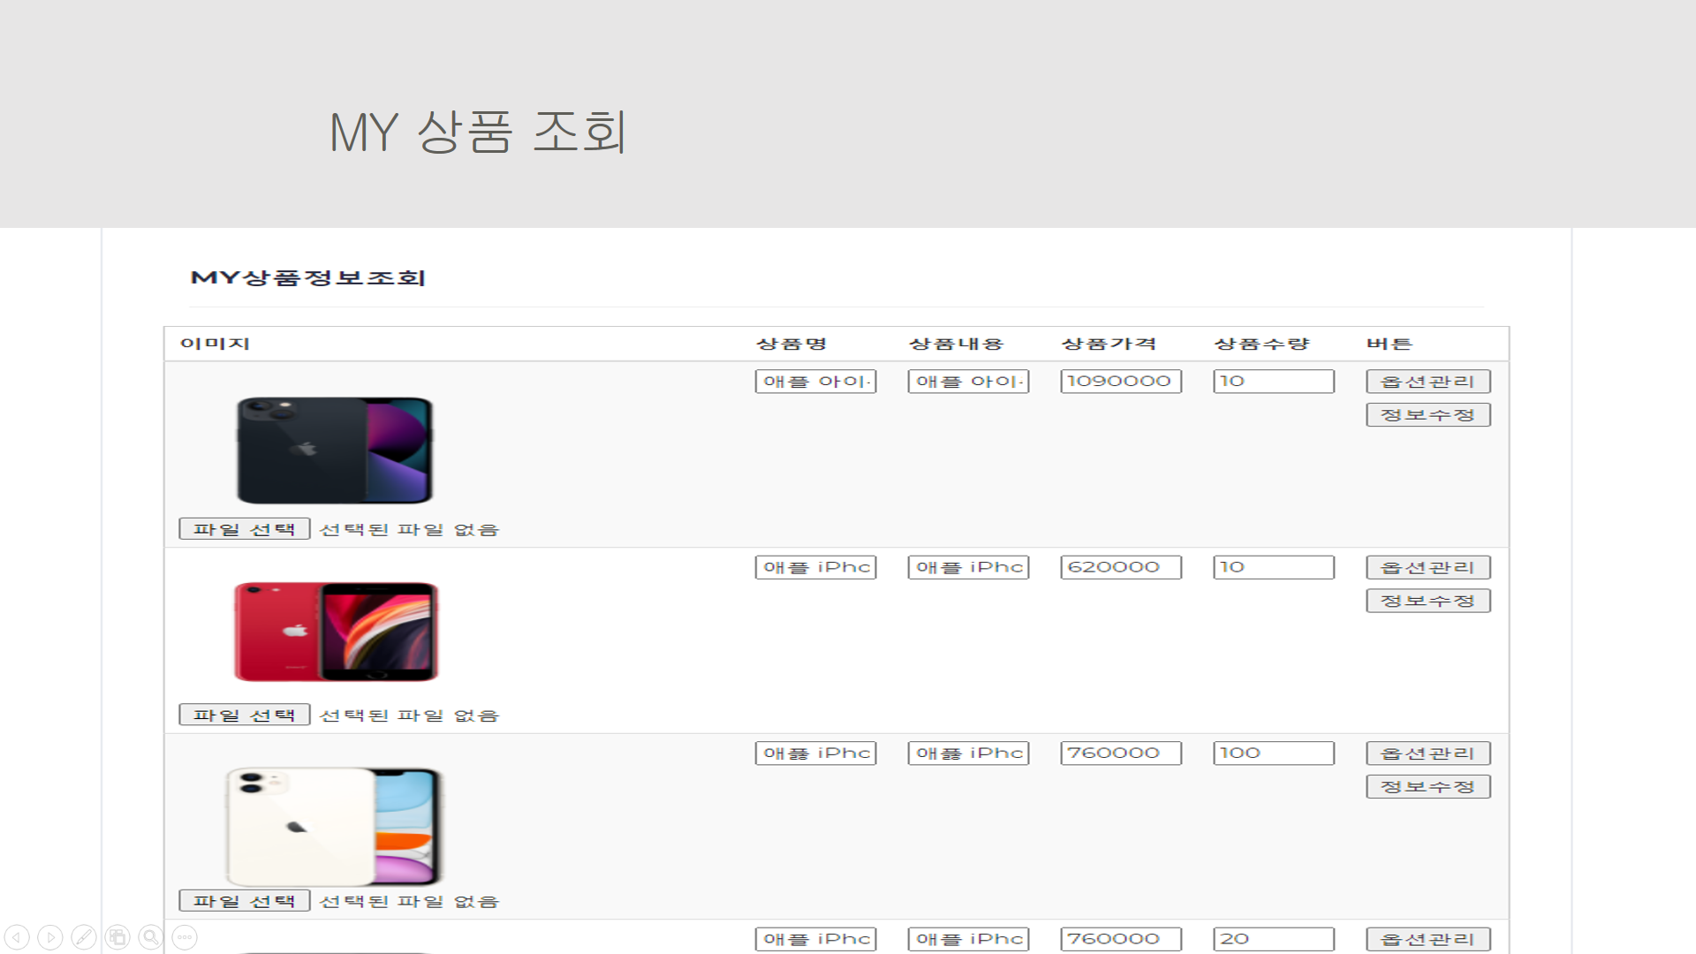The image size is (1696, 954).
Task: Click 파일 선택 under the black iPhone image
Action: [245, 529]
